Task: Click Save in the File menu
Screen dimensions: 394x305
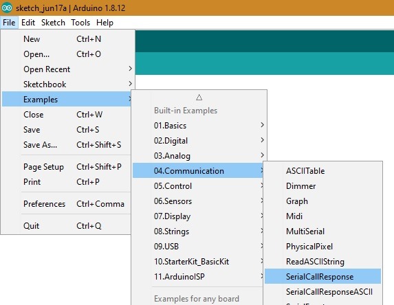Action: (x=67, y=130)
